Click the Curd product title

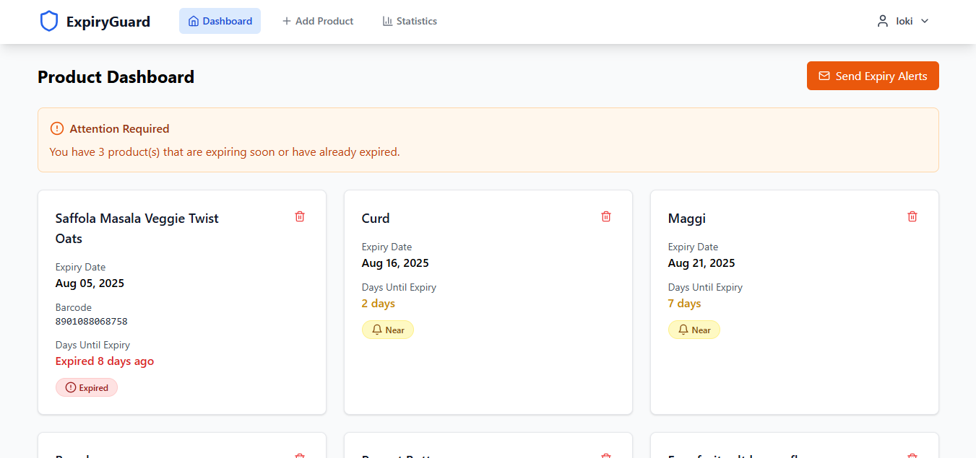click(376, 219)
